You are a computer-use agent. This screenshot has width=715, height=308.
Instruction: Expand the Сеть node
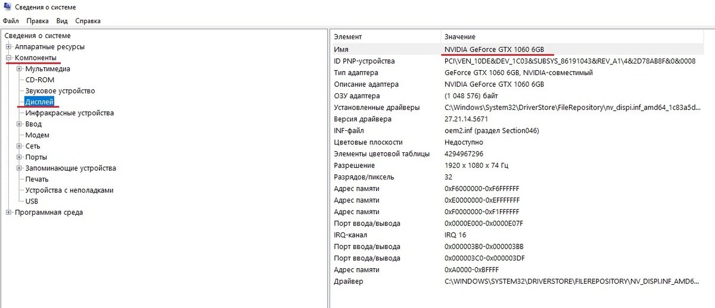[19, 146]
